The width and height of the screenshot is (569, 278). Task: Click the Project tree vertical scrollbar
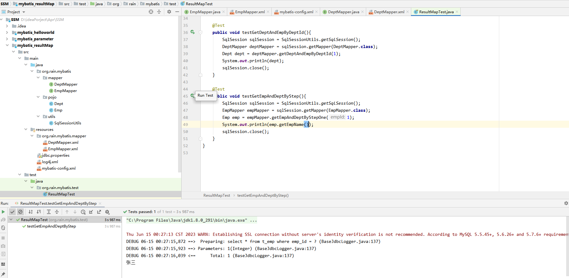(x=179, y=94)
